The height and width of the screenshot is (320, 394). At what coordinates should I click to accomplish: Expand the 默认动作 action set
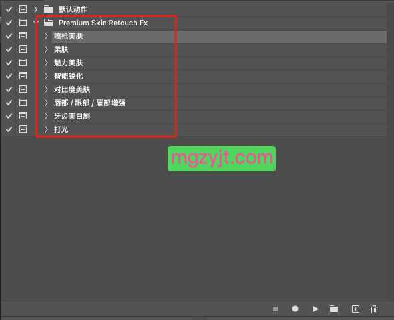tap(35, 9)
